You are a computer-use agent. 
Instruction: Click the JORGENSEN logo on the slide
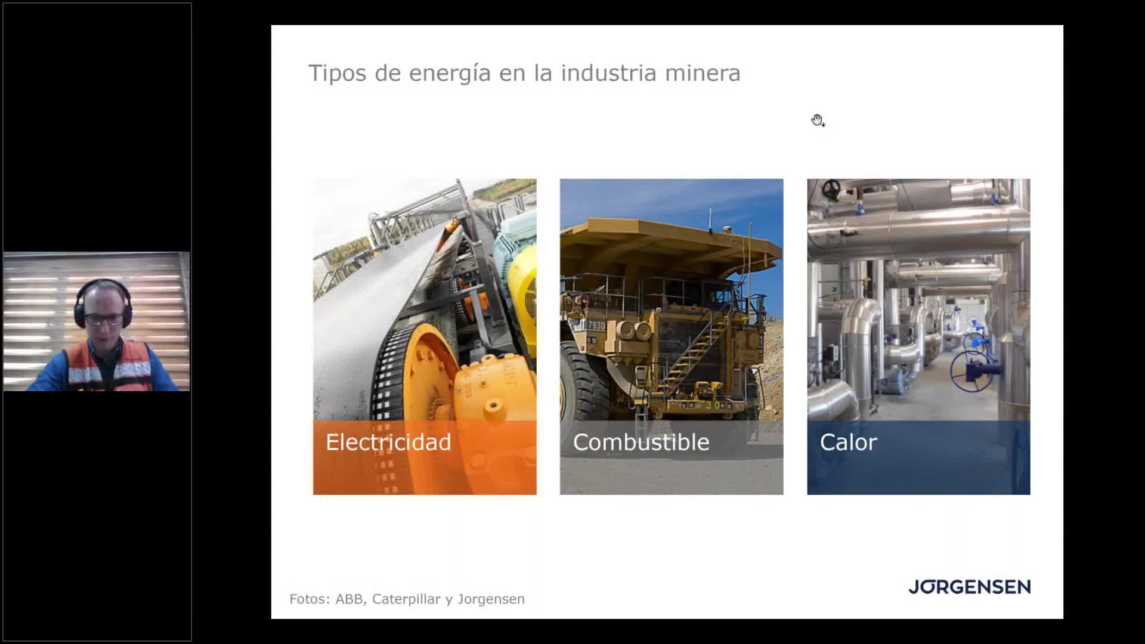(970, 587)
